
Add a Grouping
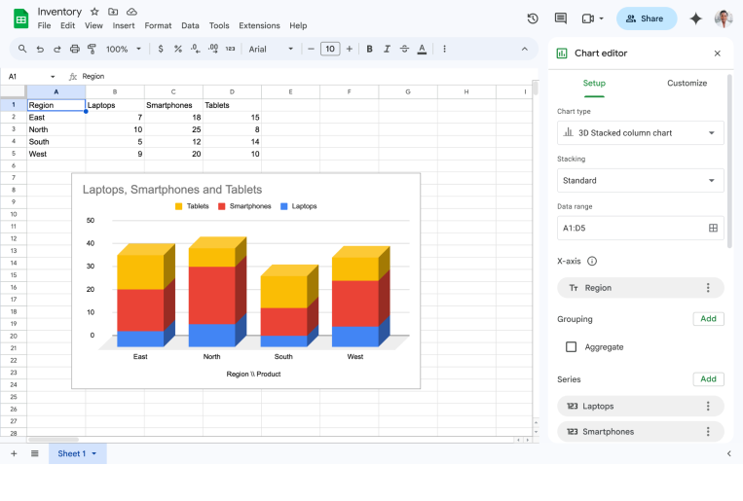point(708,319)
